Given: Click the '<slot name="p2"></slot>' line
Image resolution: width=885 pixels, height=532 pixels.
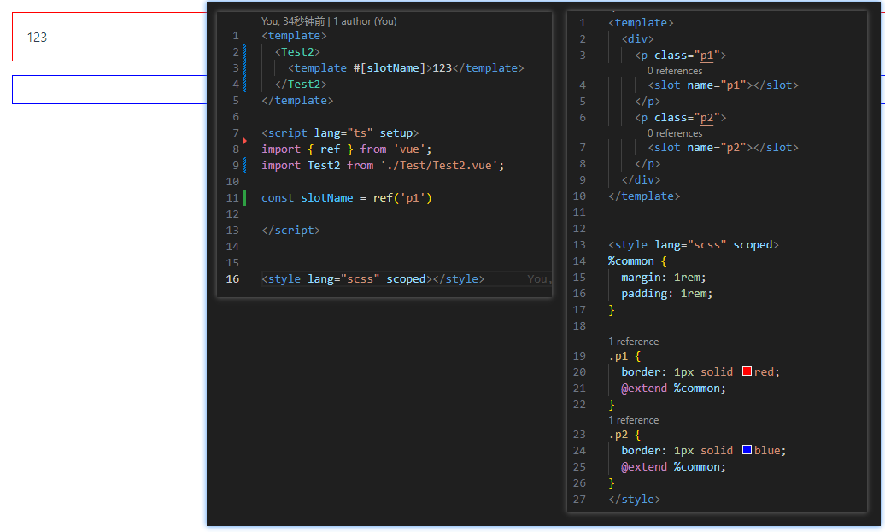Looking at the screenshot, I should pyautogui.click(x=723, y=147).
